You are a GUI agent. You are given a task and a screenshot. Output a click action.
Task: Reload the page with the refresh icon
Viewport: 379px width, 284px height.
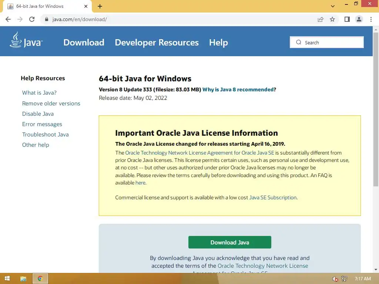coord(32,19)
